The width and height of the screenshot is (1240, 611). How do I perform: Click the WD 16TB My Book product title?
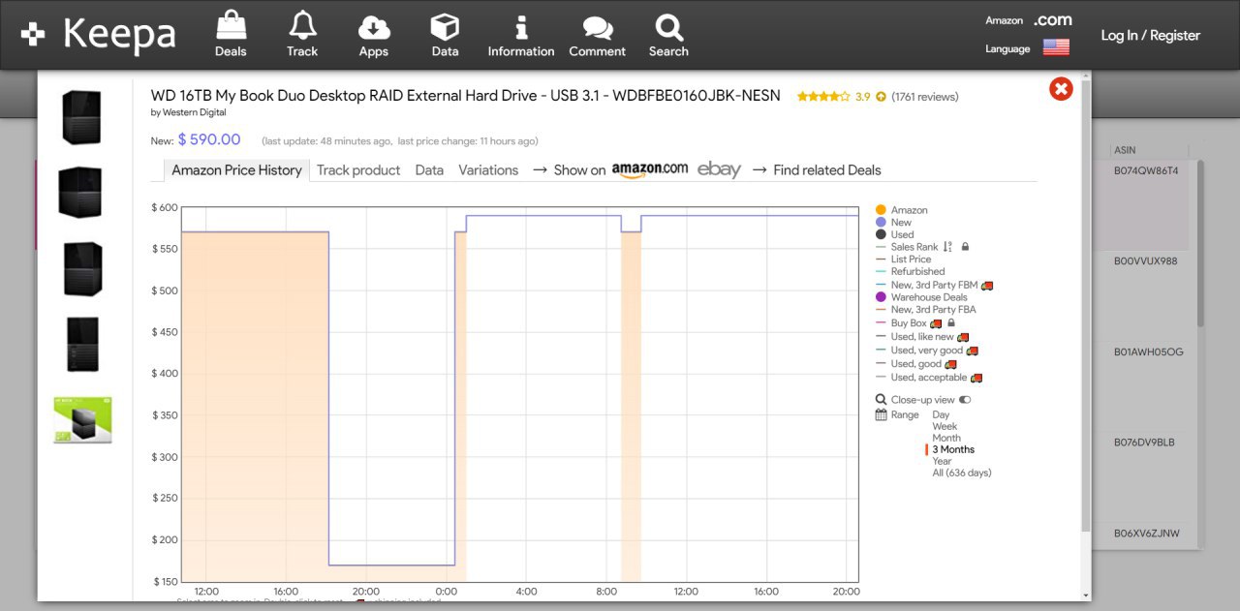tap(465, 96)
